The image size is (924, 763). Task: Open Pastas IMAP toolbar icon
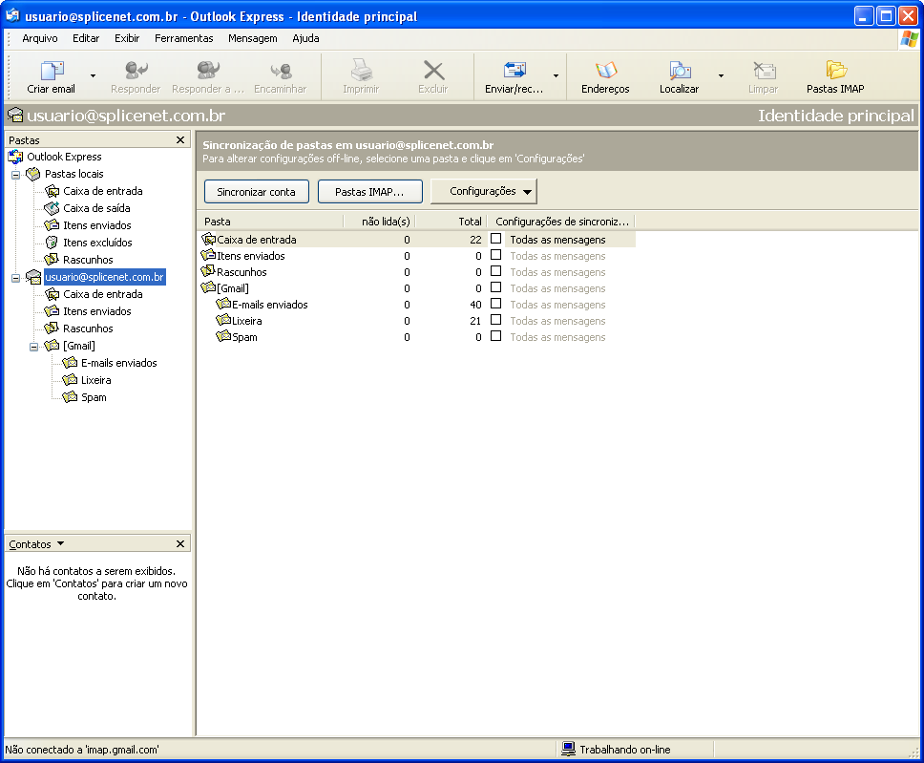pyautogui.click(x=835, y=70)
